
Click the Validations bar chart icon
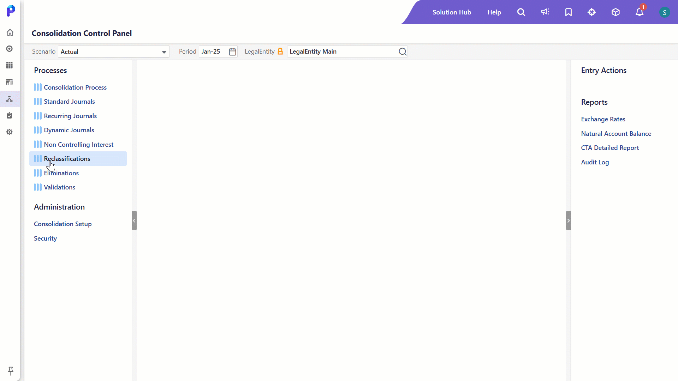pos(37,187)
